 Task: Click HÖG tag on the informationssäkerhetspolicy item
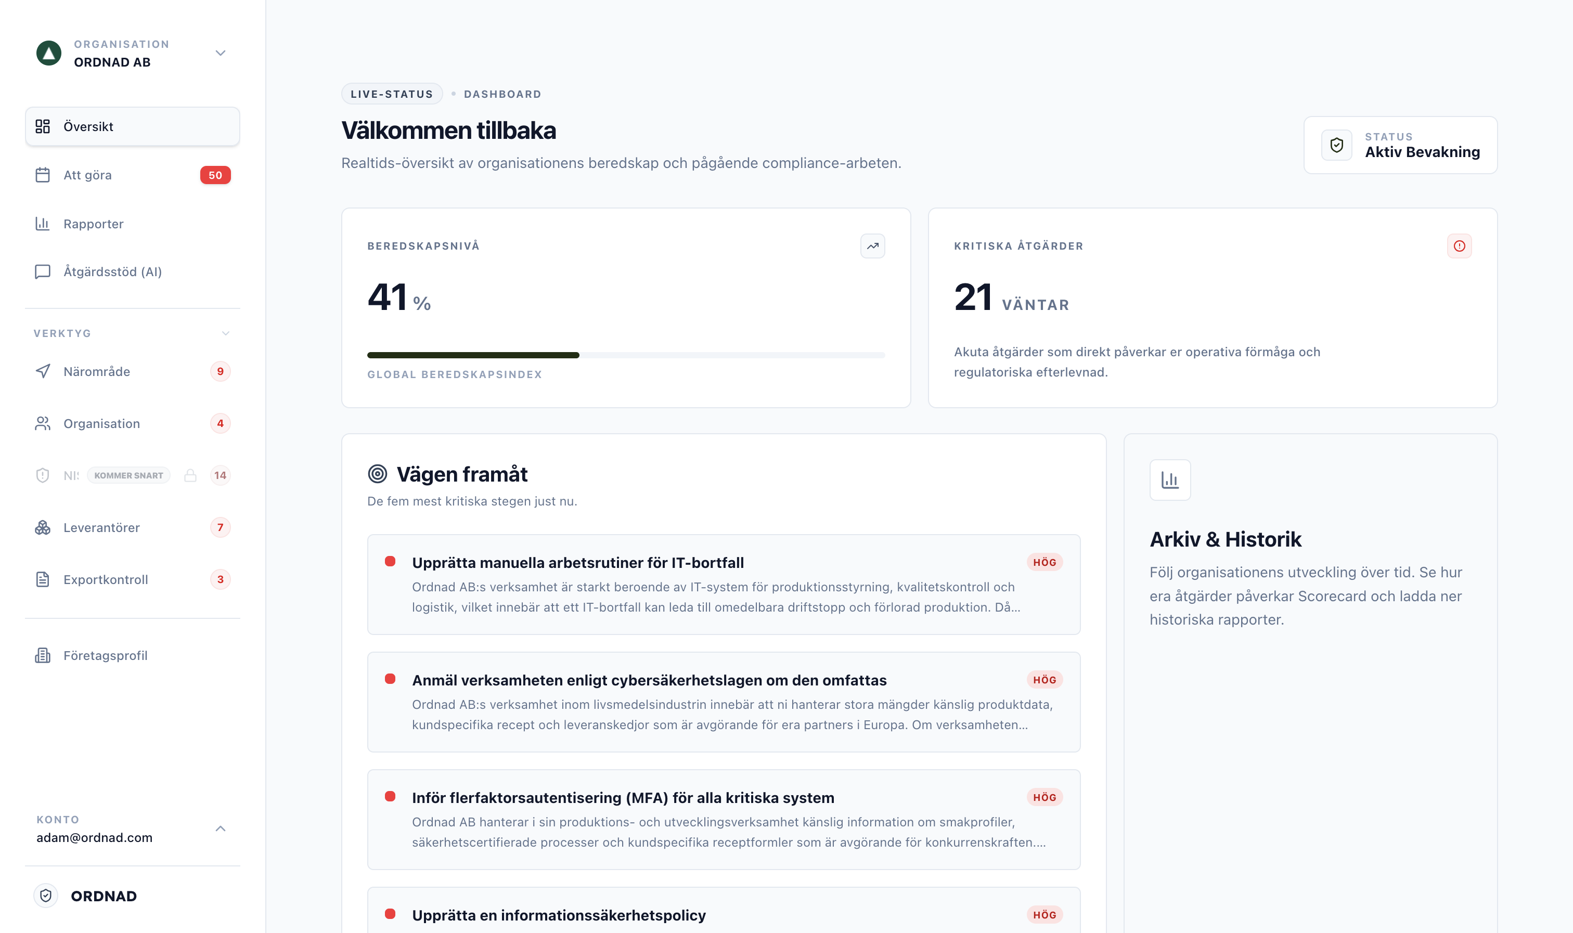coord(1045,915)
